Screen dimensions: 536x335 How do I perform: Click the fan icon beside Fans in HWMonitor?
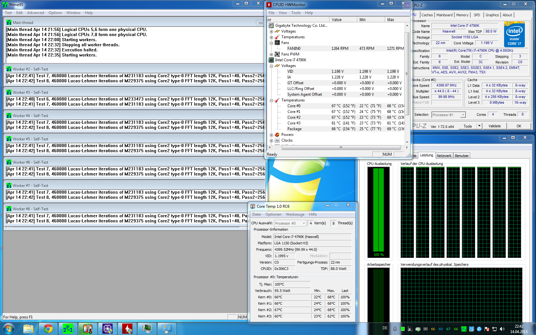[x=277, y=43]
